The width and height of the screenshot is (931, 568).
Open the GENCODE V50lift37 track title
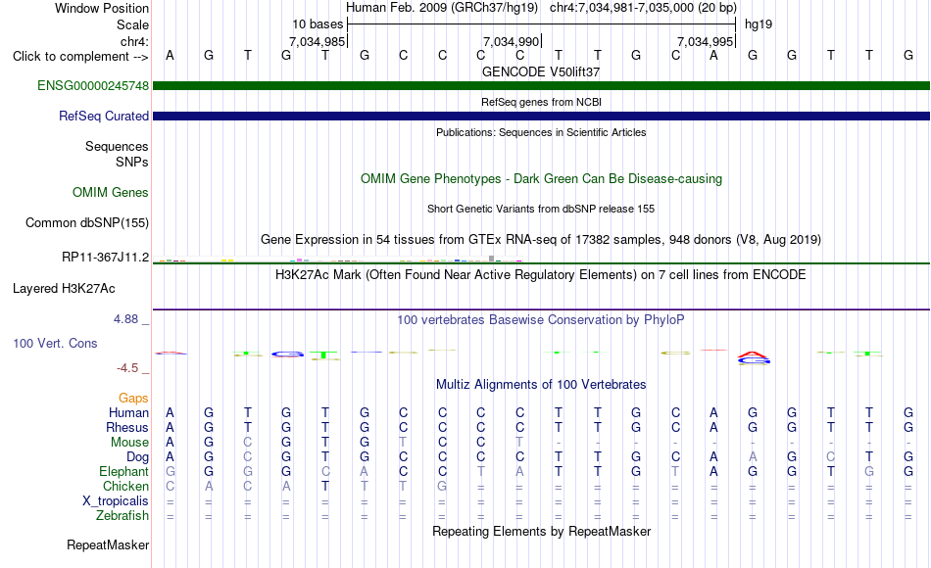point(541,71)
